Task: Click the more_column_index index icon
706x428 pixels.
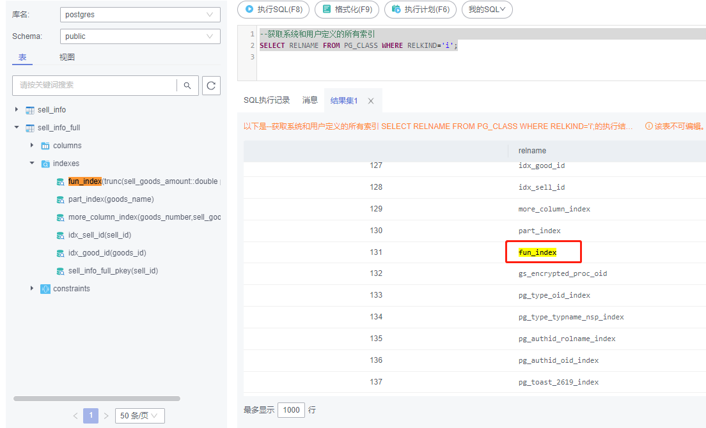Action: [60, 218]
